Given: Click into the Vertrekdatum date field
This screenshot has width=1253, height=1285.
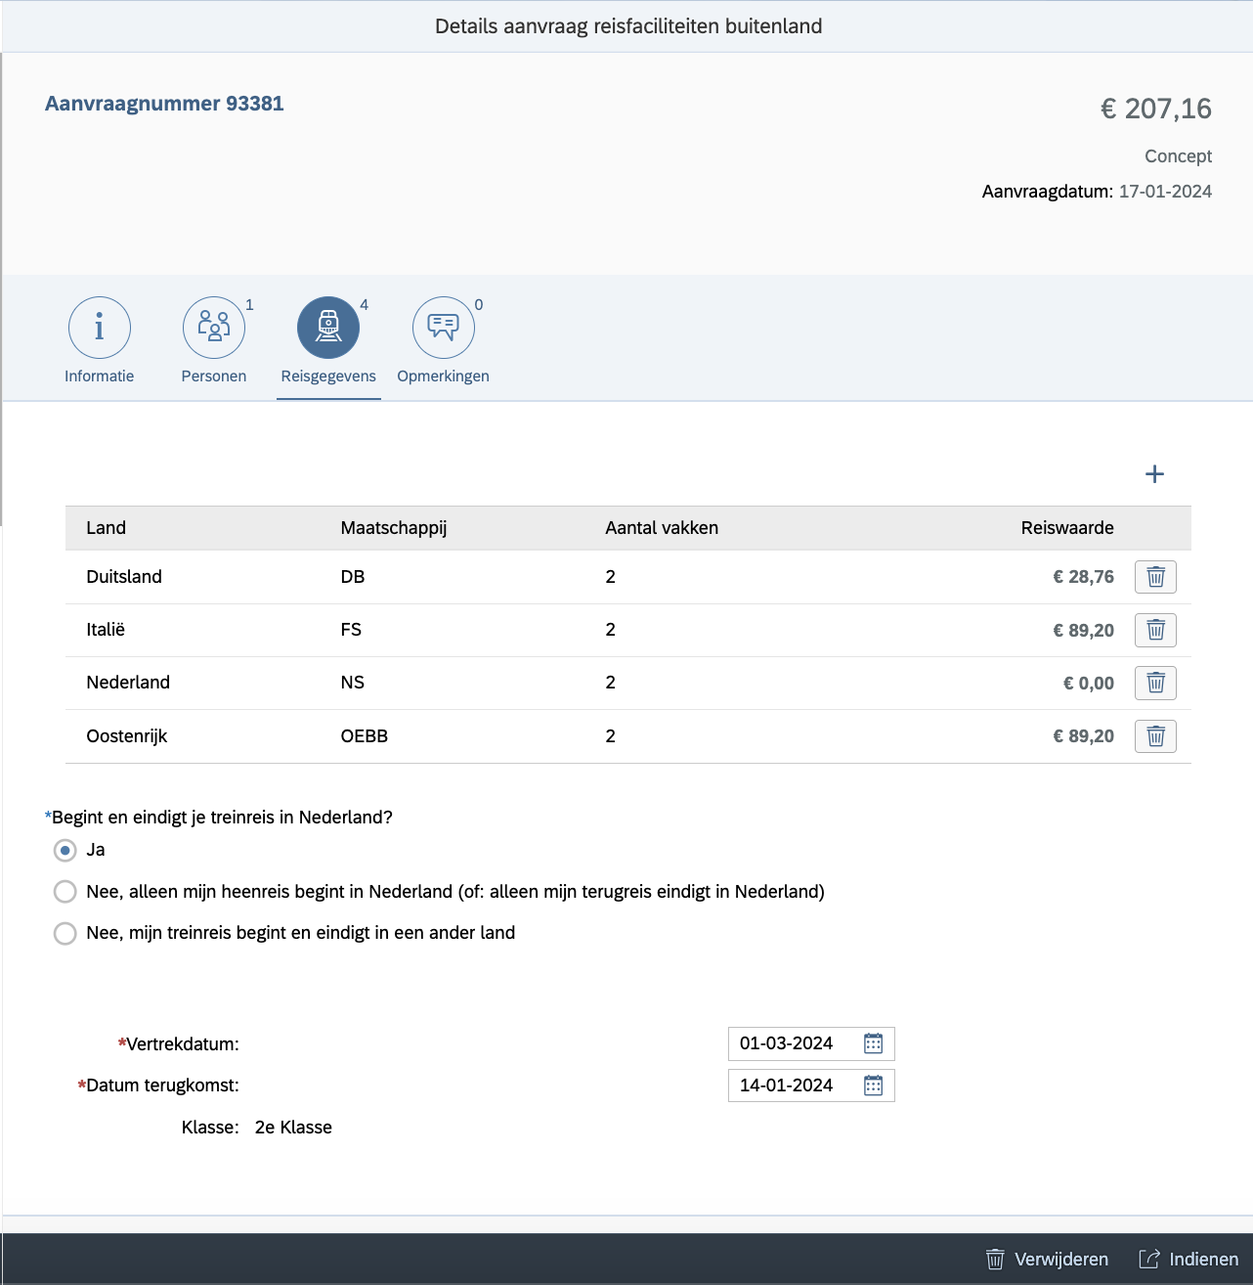Looking at the screenshot, I should [x=792, y=1044].
